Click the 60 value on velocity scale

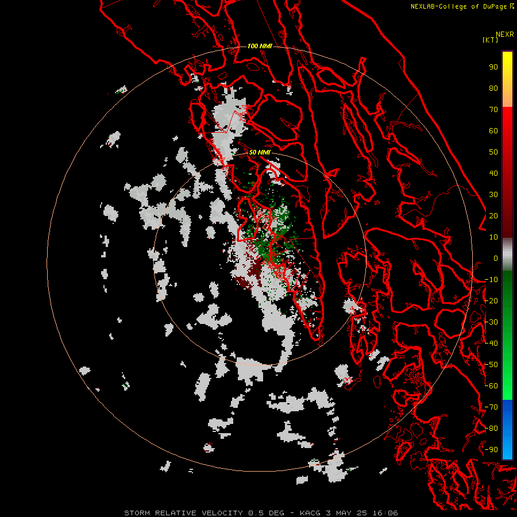tap(493, 131)
